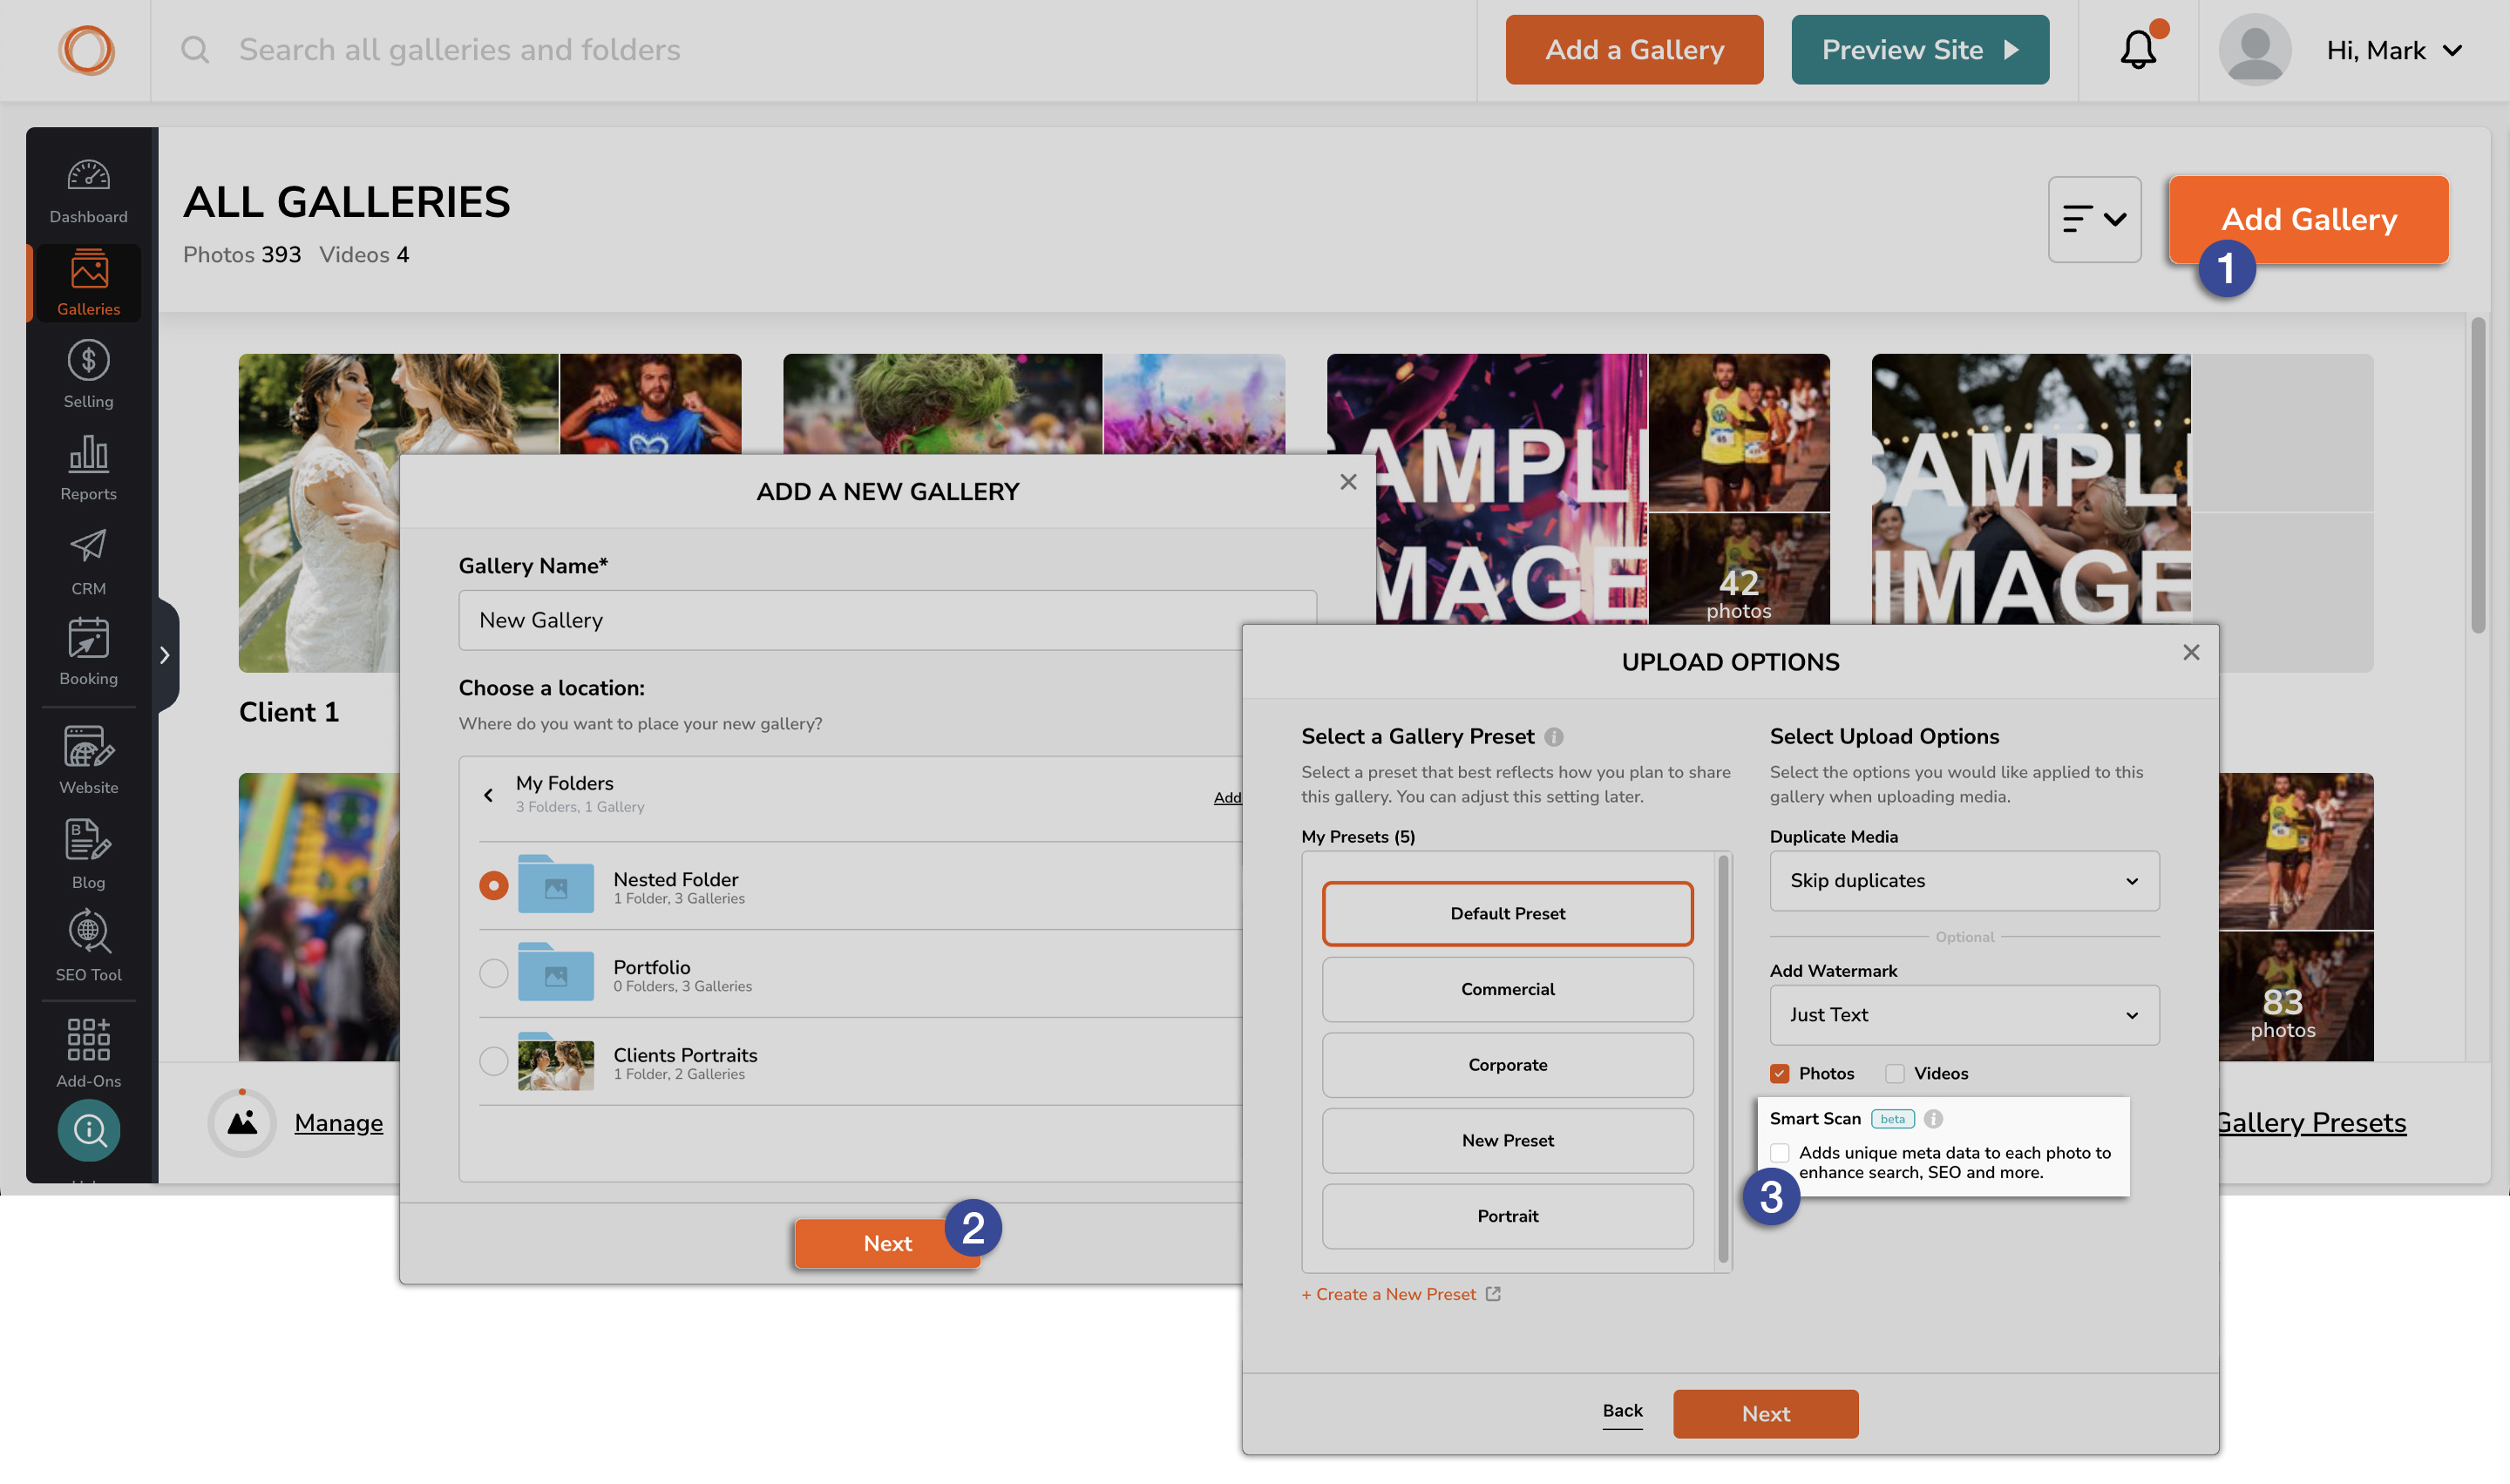Click the user avatar icon

pyautogui.click(x=2255, y=49)
